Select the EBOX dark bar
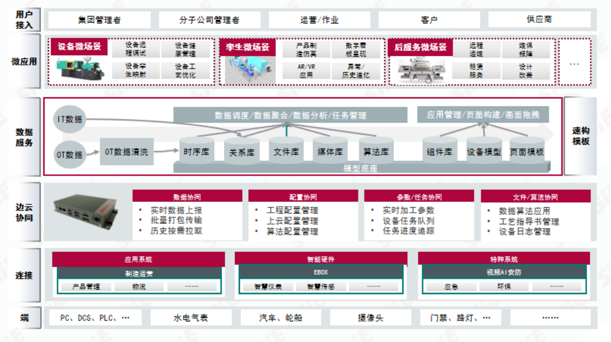 tap(321, 272)
